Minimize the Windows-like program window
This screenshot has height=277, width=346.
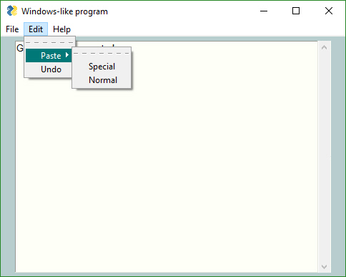pos(264,11)
